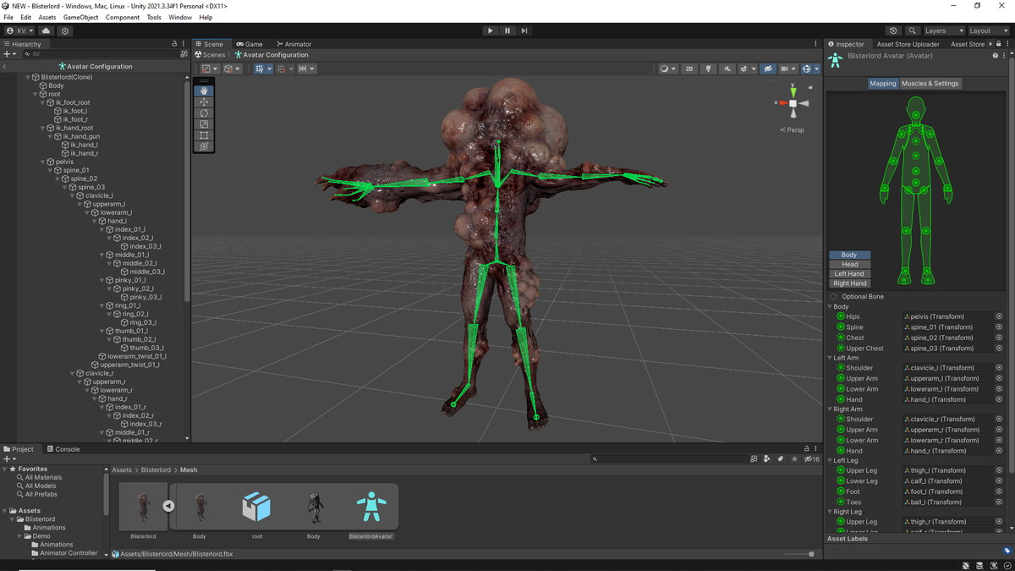Select the Move tool in scene toolbar
Viewport: 1015px width, 571px height.
[x=204, y=102]
